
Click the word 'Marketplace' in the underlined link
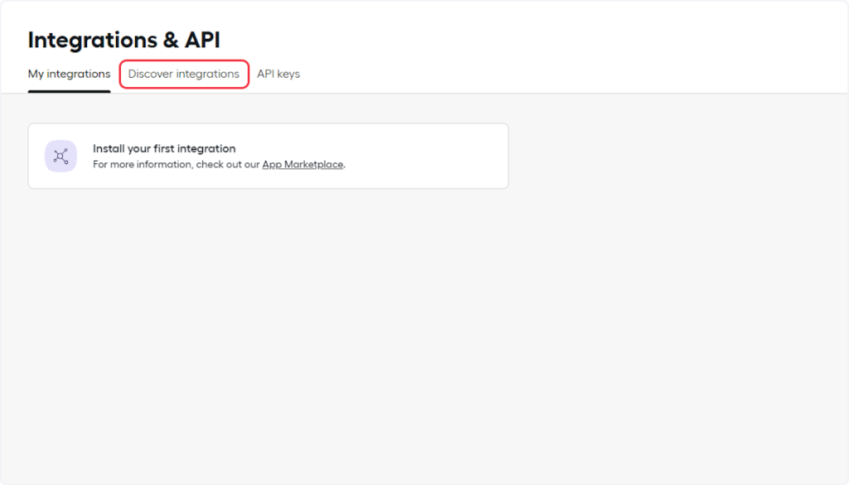pyautogui.click(x=316, y=164)
